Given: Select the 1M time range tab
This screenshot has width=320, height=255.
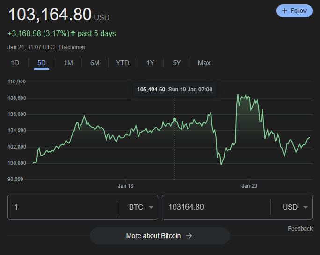Looking at the screenshot, I should click(x=68, y=63).
